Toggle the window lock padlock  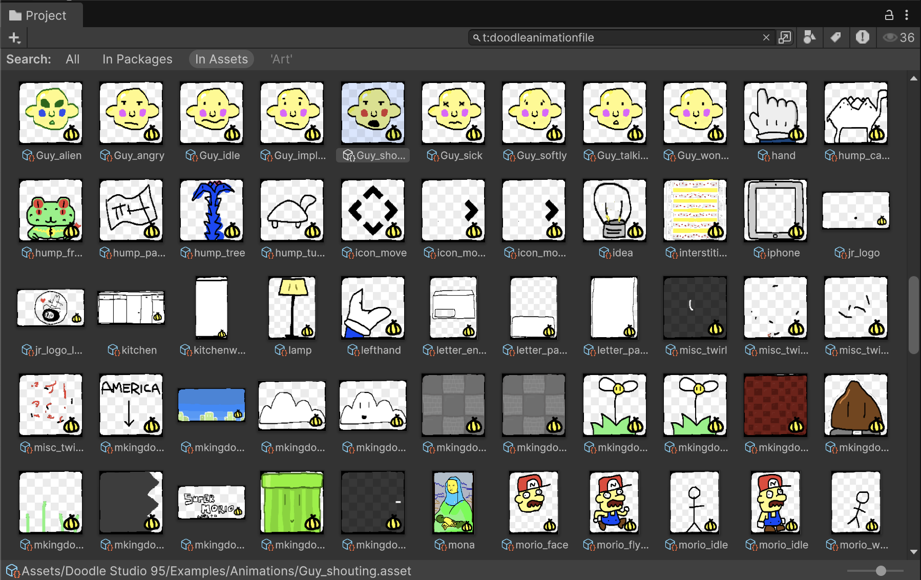click(x=890, y=15)
